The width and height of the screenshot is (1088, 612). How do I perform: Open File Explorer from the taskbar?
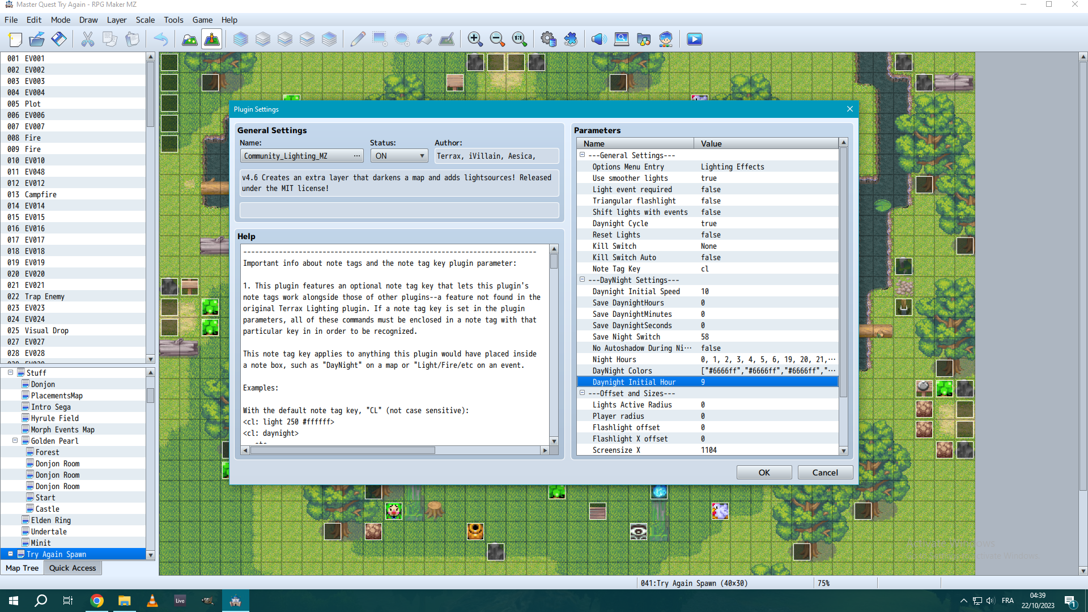coord(124,601)
